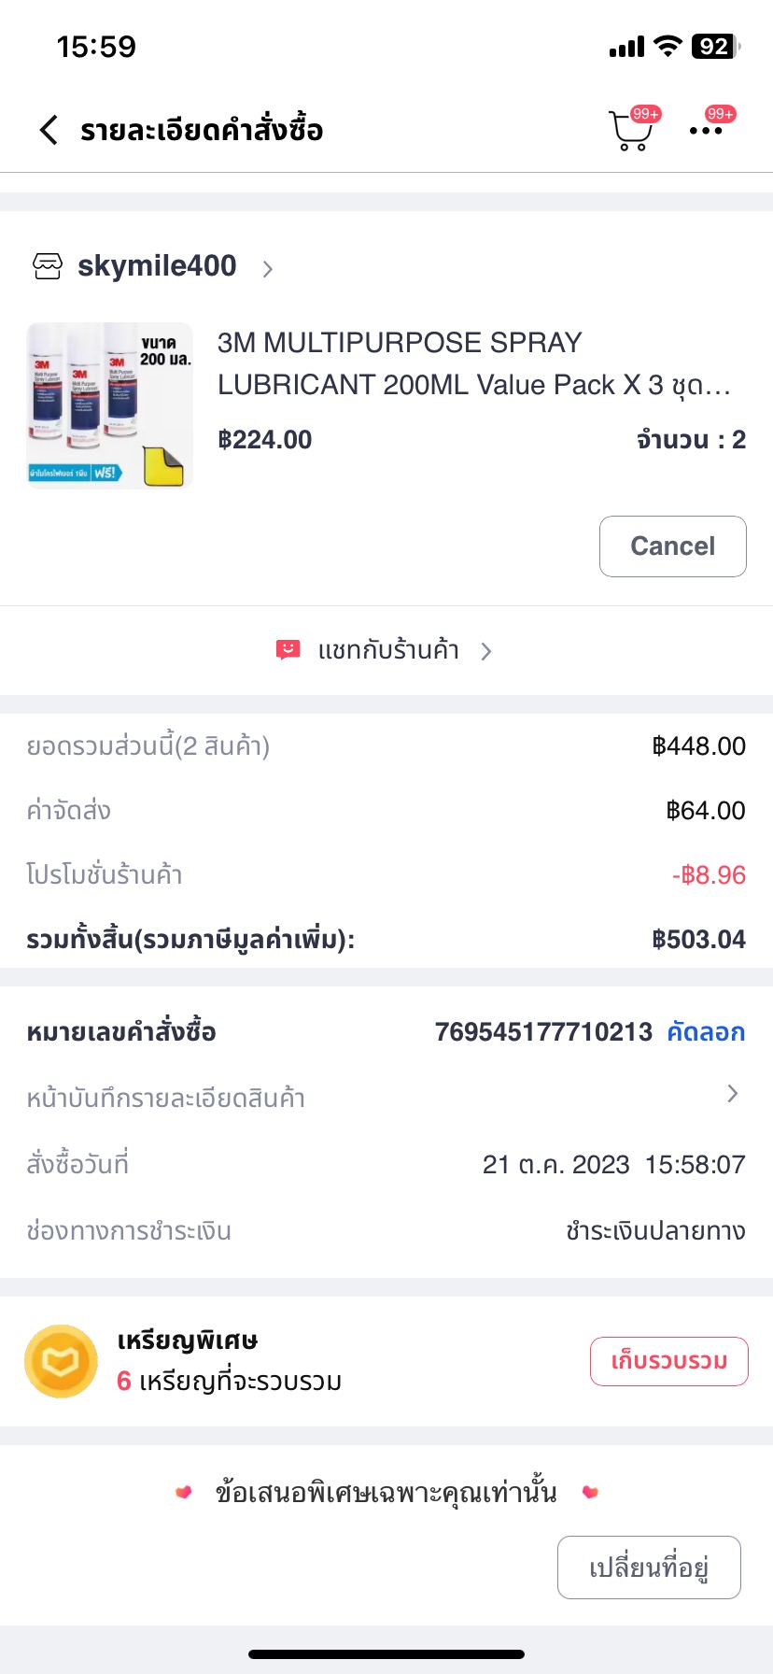Image resolution: width=773 pixels, height=1674 pixels.
Task: Open product detail record page chevron
Action: click(733, 1094)
